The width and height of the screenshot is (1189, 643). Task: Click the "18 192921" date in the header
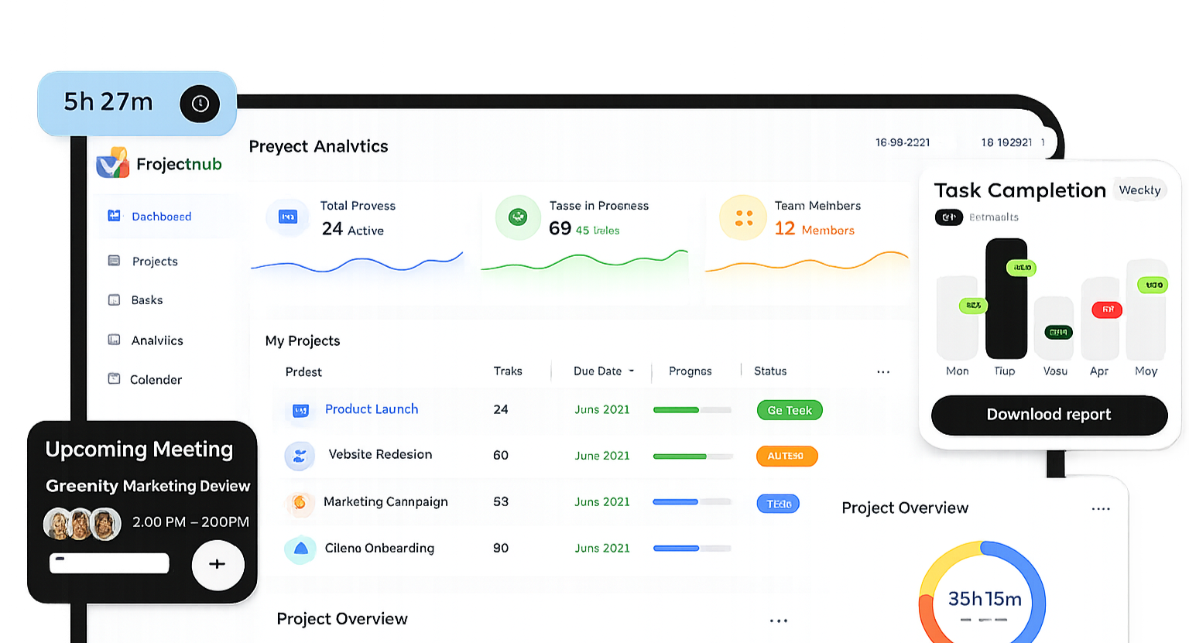1006,142
